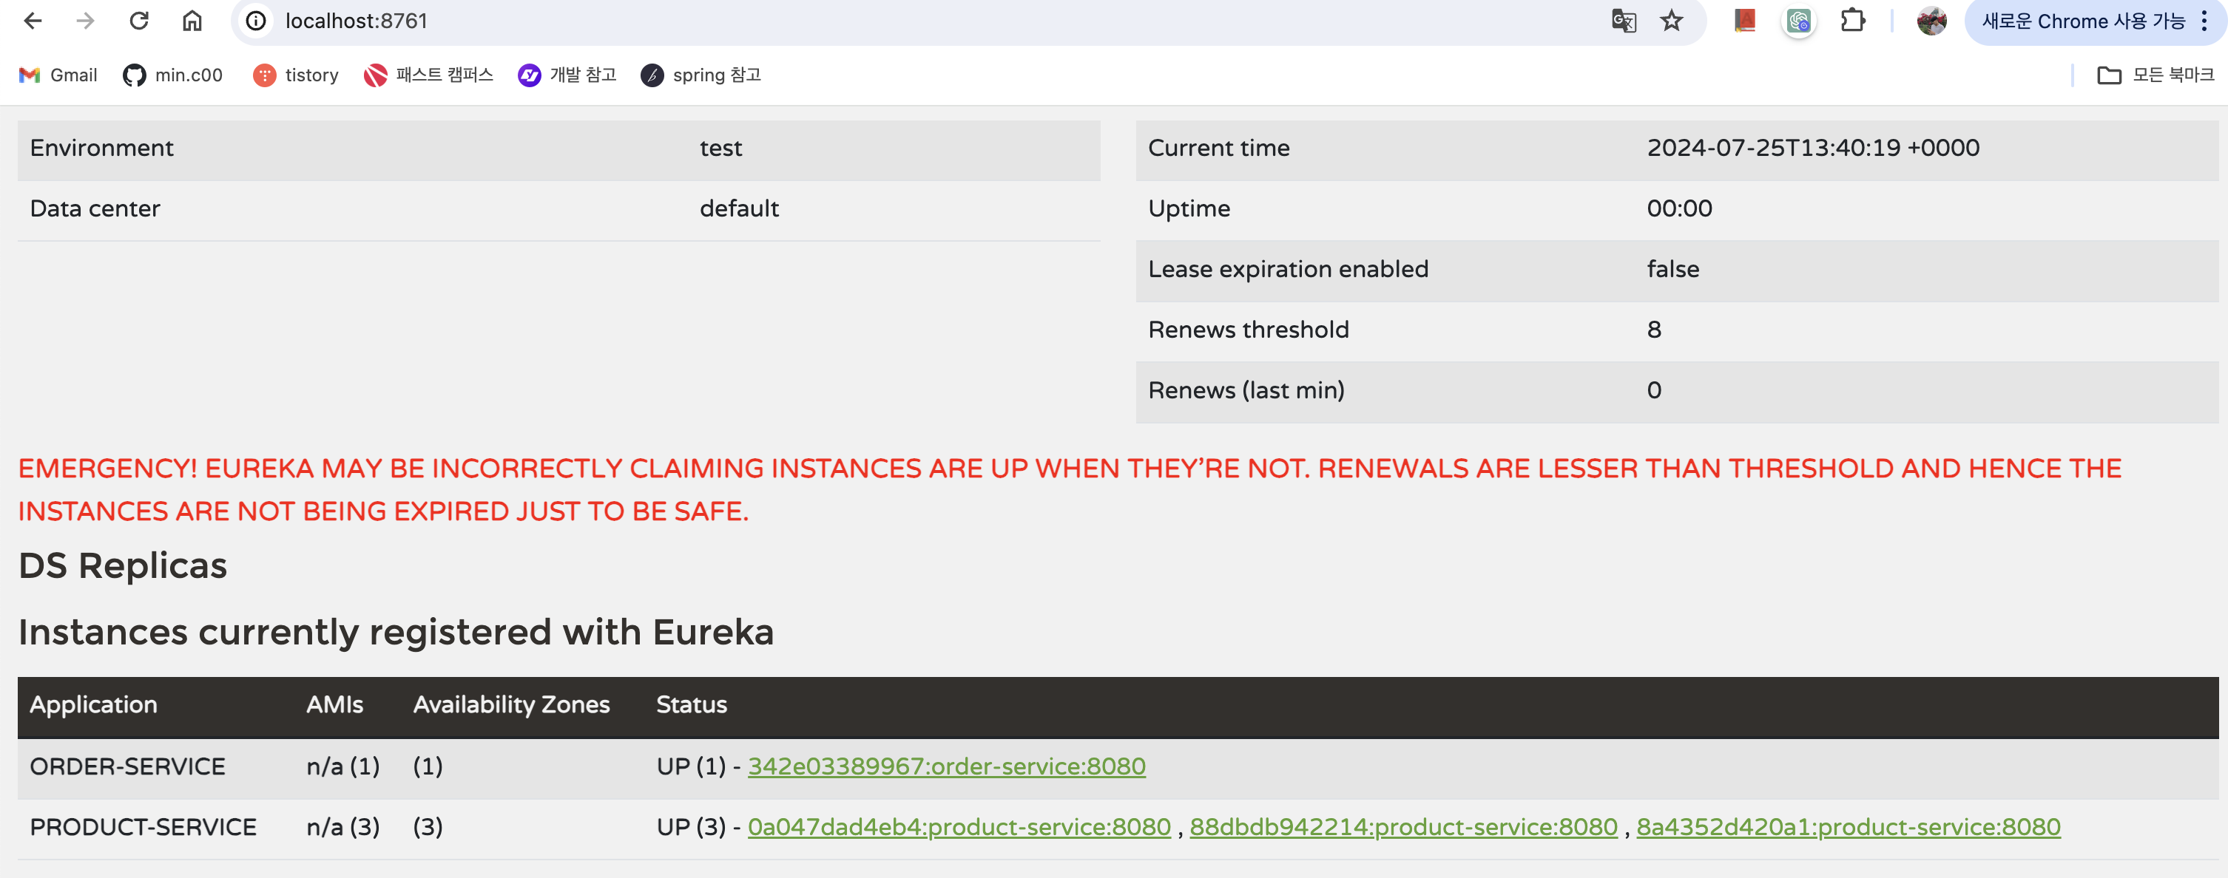2228x878 pixels.
Task: Open the red PDF extension icon
Action: coord(1744,21)
